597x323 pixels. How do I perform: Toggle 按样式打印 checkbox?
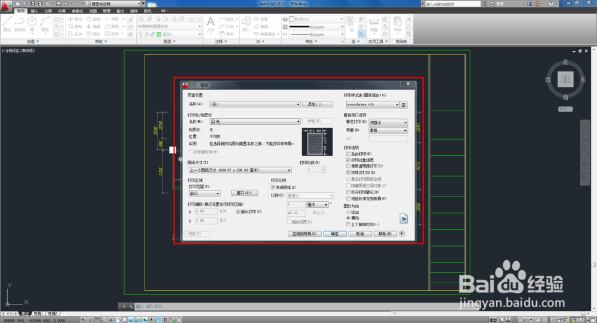click(349, 173)
